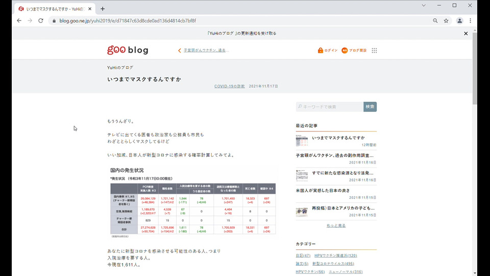Click the 国内の発生状況 table image
The width and height of the screenshot is (490, 276).
(193, 203)
